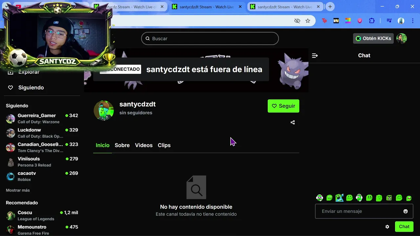Open the santycdzdt channel avatar
The height and width of the screenshot is (236, 420).
[x=104, y=110]
